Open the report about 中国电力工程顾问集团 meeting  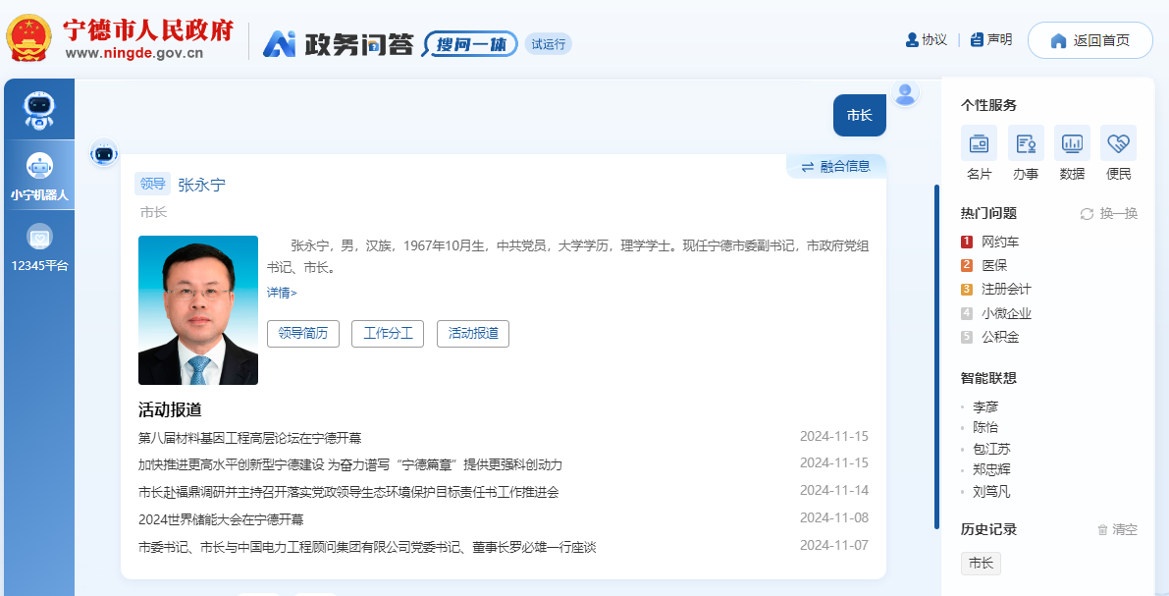[367, 548]
